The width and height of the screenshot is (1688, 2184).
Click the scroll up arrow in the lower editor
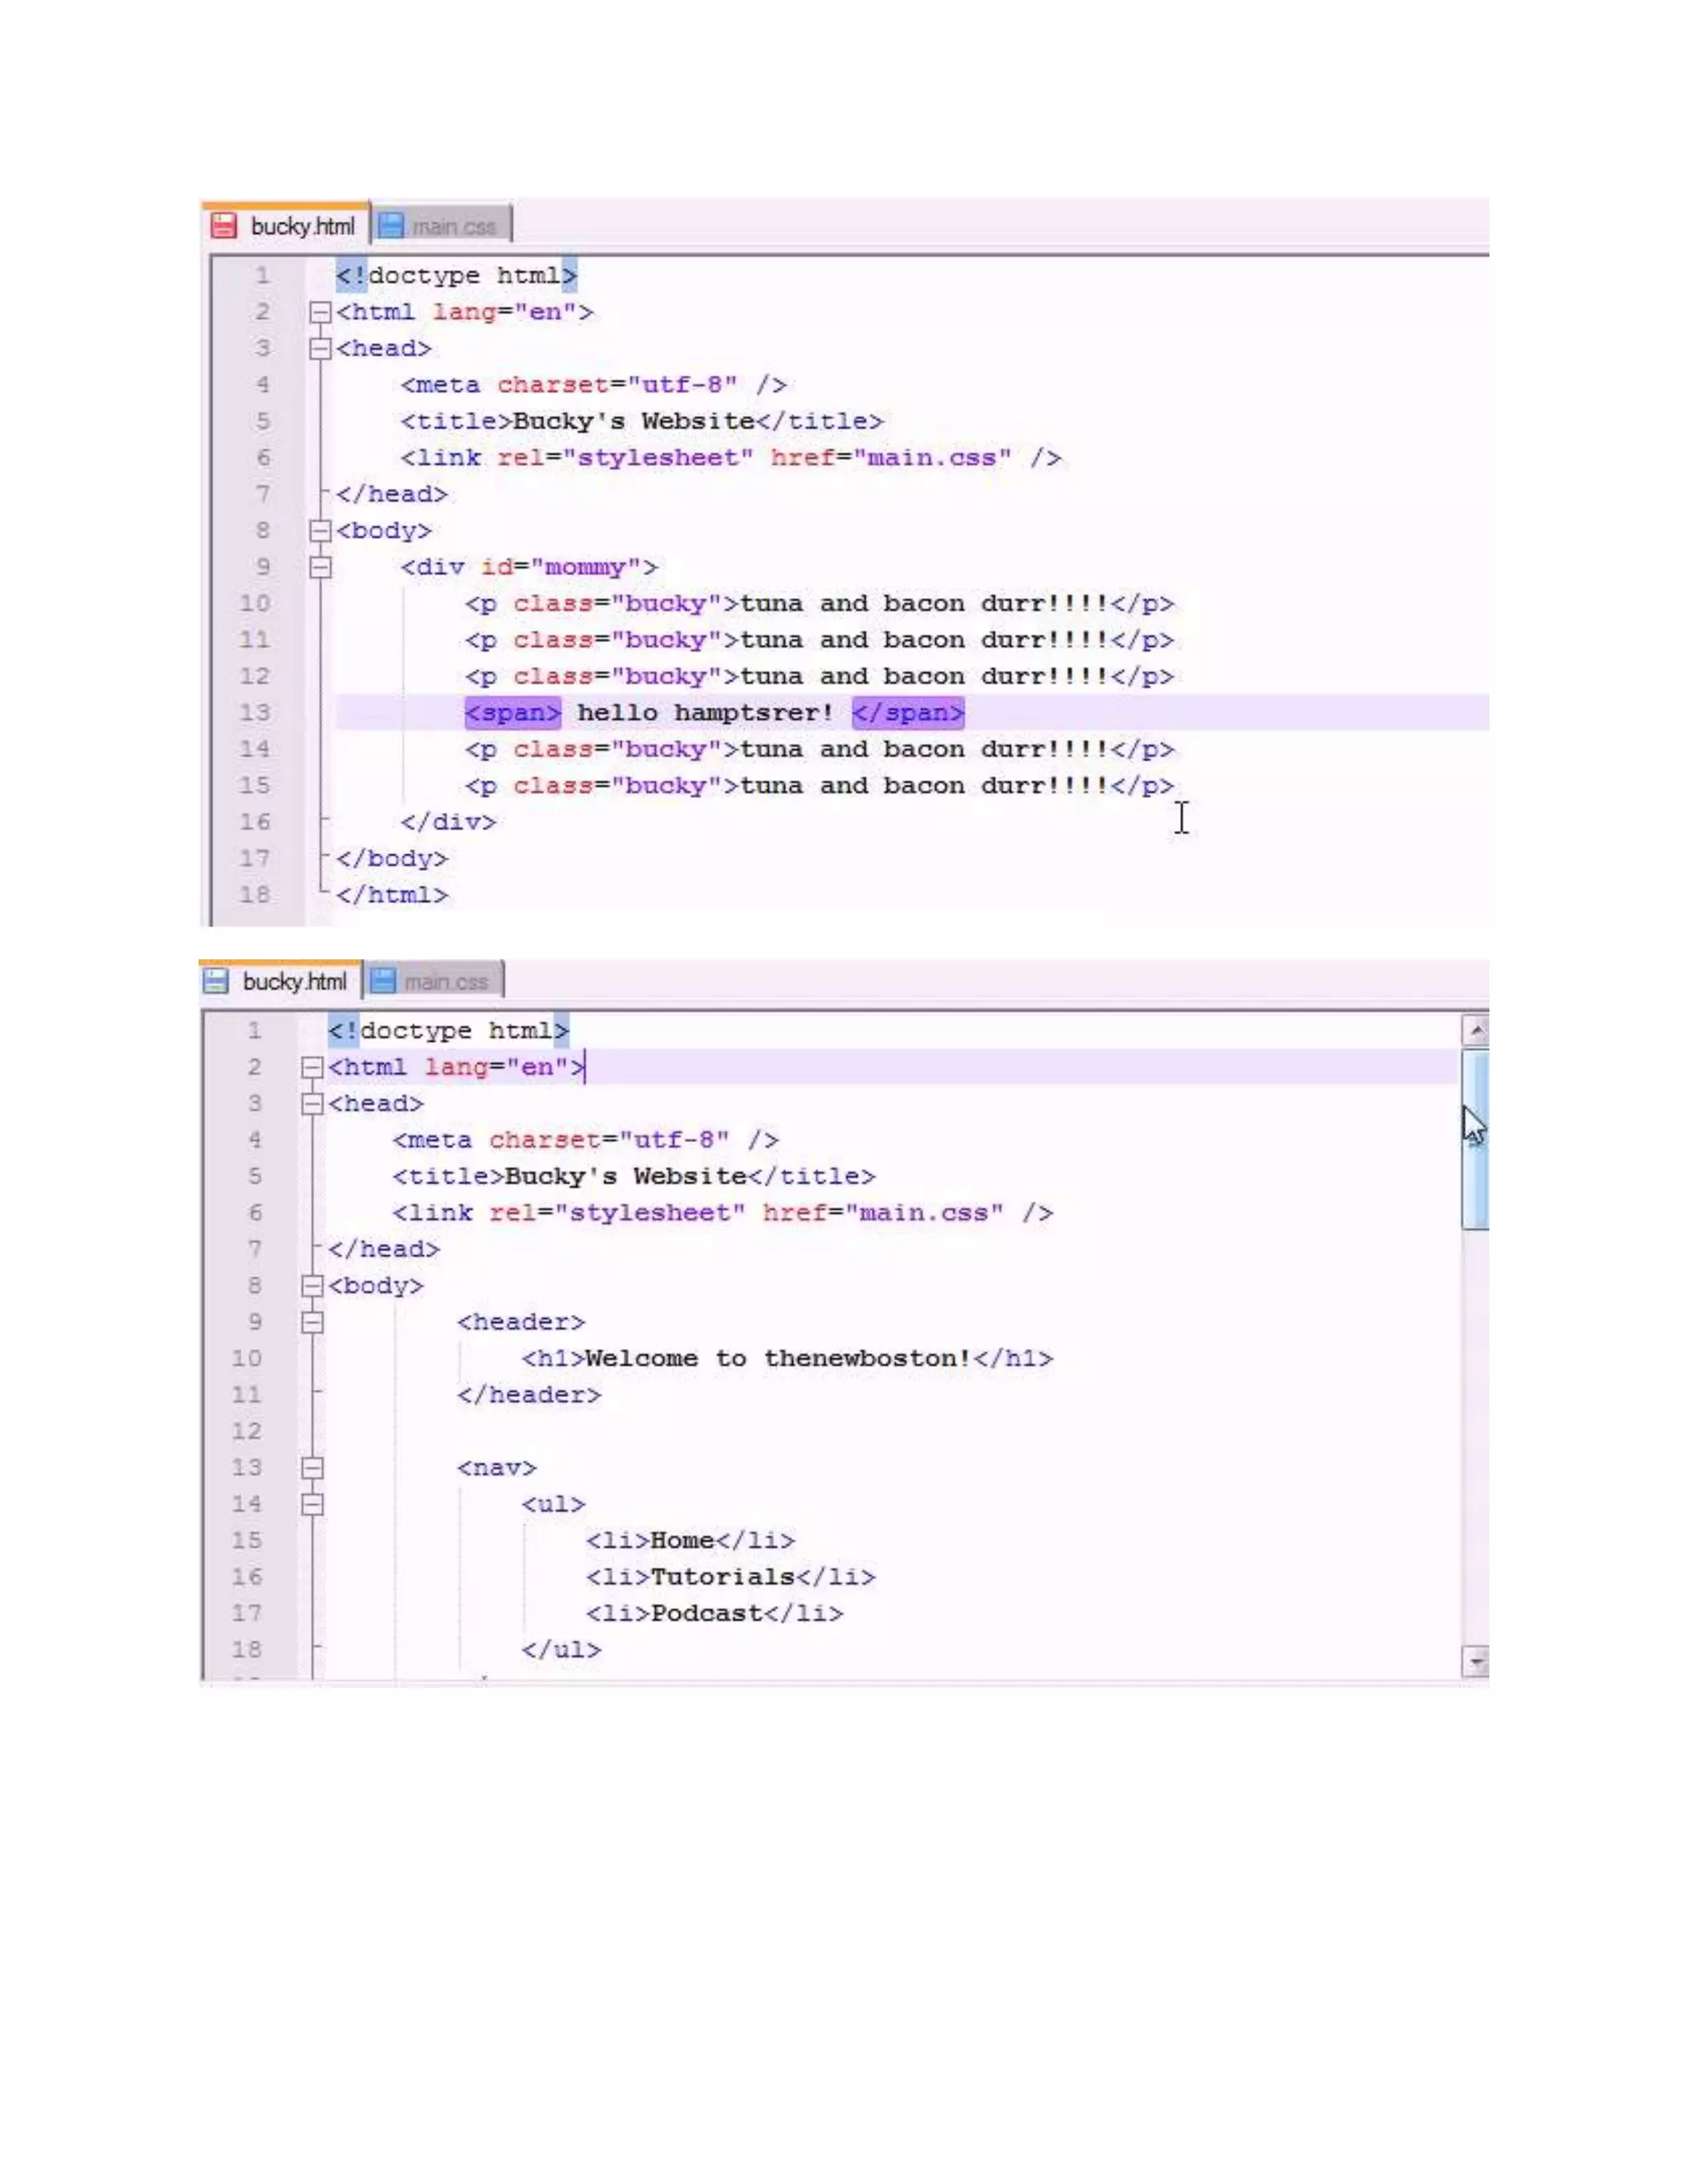click(x=1475, y=1030)
